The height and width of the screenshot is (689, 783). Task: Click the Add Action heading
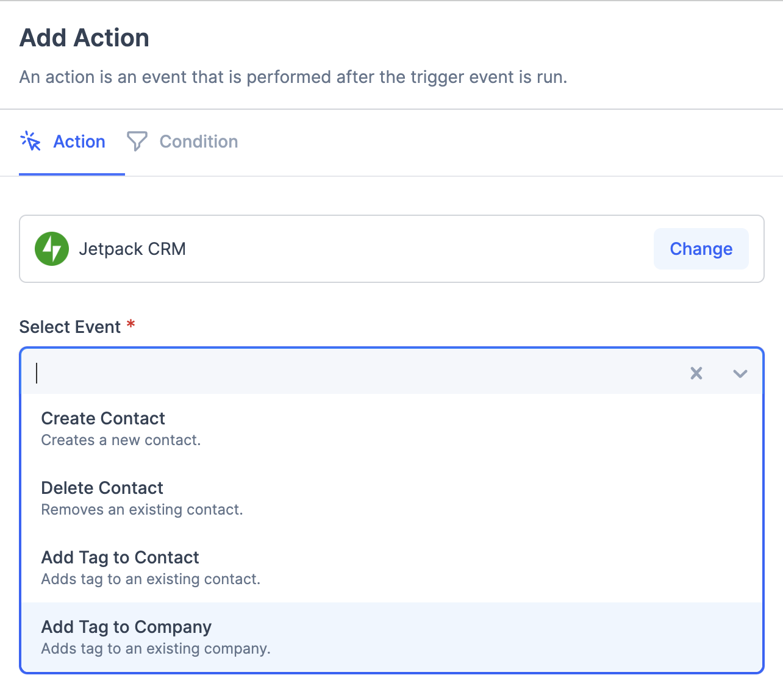(x=84, y=38)
